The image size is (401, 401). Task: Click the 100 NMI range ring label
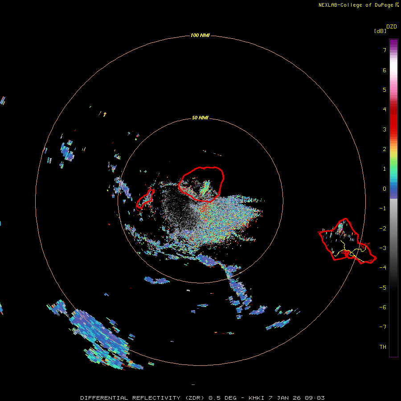pyautogui.click(x=200, y=35)
